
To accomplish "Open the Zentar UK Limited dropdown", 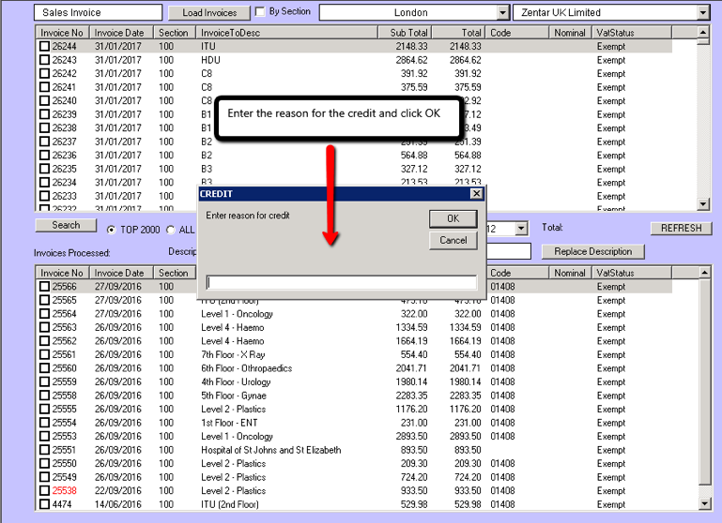I will [x=703, y=13].
